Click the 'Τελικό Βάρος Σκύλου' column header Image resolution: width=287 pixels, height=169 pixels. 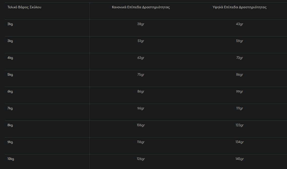tap(24, 7)
